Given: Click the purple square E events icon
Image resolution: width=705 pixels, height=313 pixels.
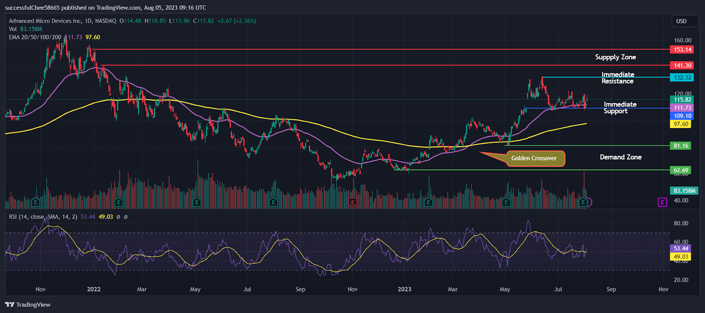Looking at the screenshot, I should [x=662, y=202].
